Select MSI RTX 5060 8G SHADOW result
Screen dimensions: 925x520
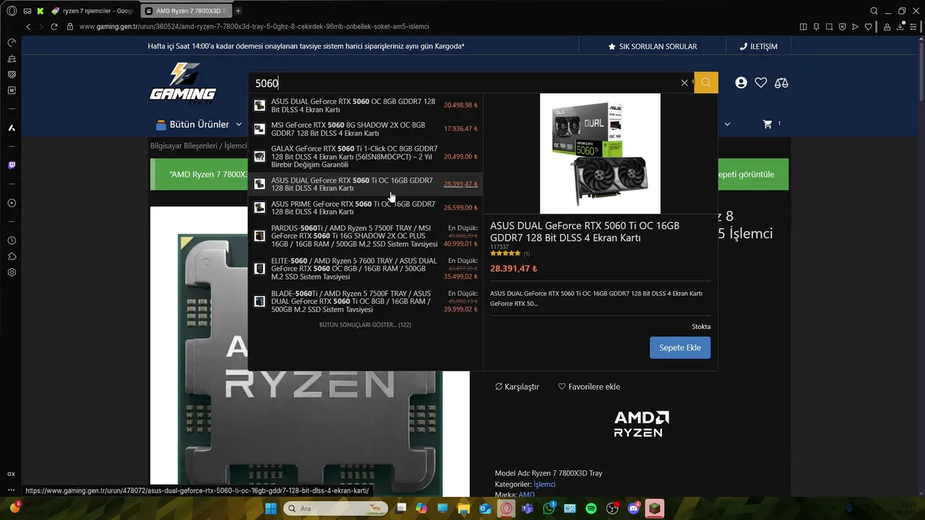tap(365, 129)
